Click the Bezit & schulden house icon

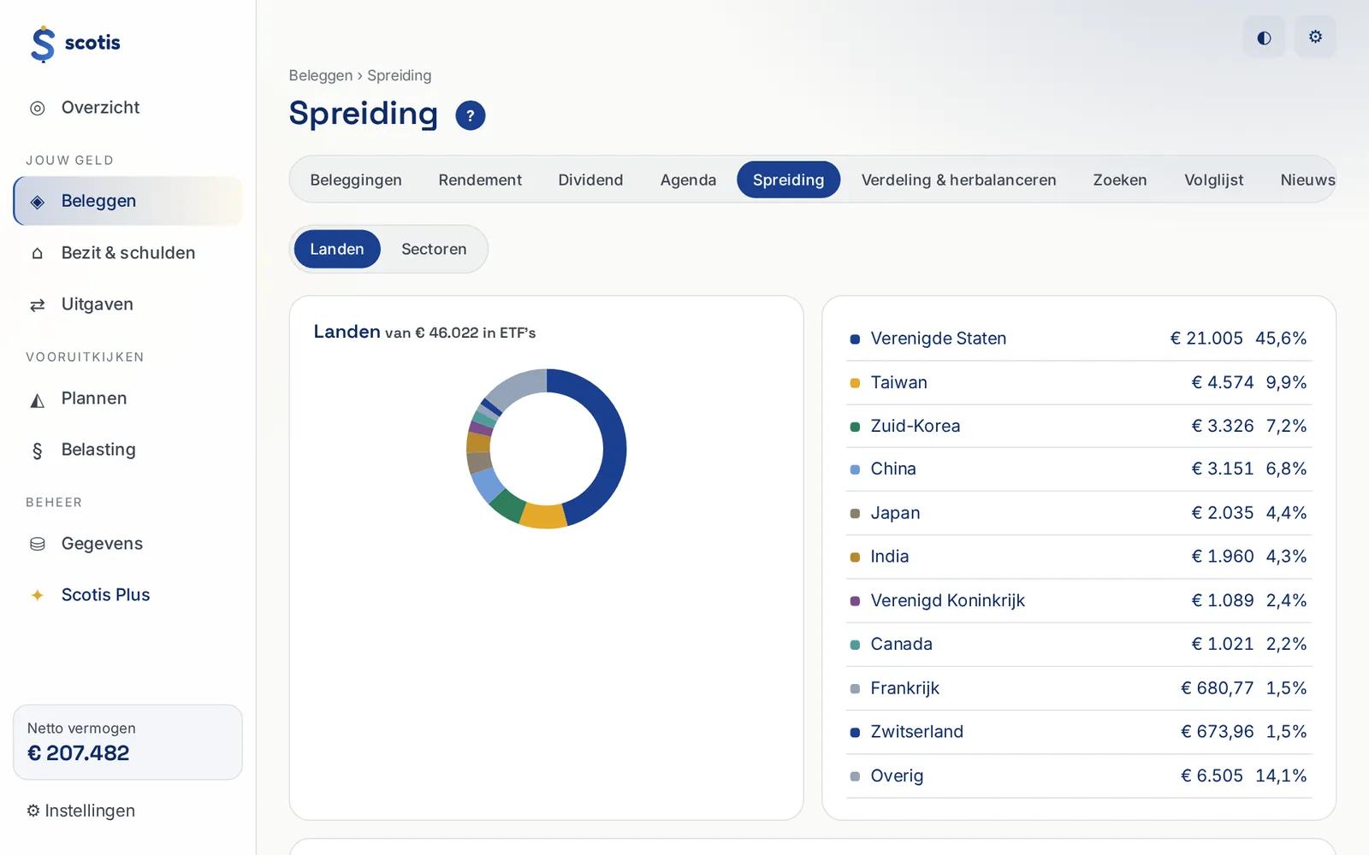point(38,253)
